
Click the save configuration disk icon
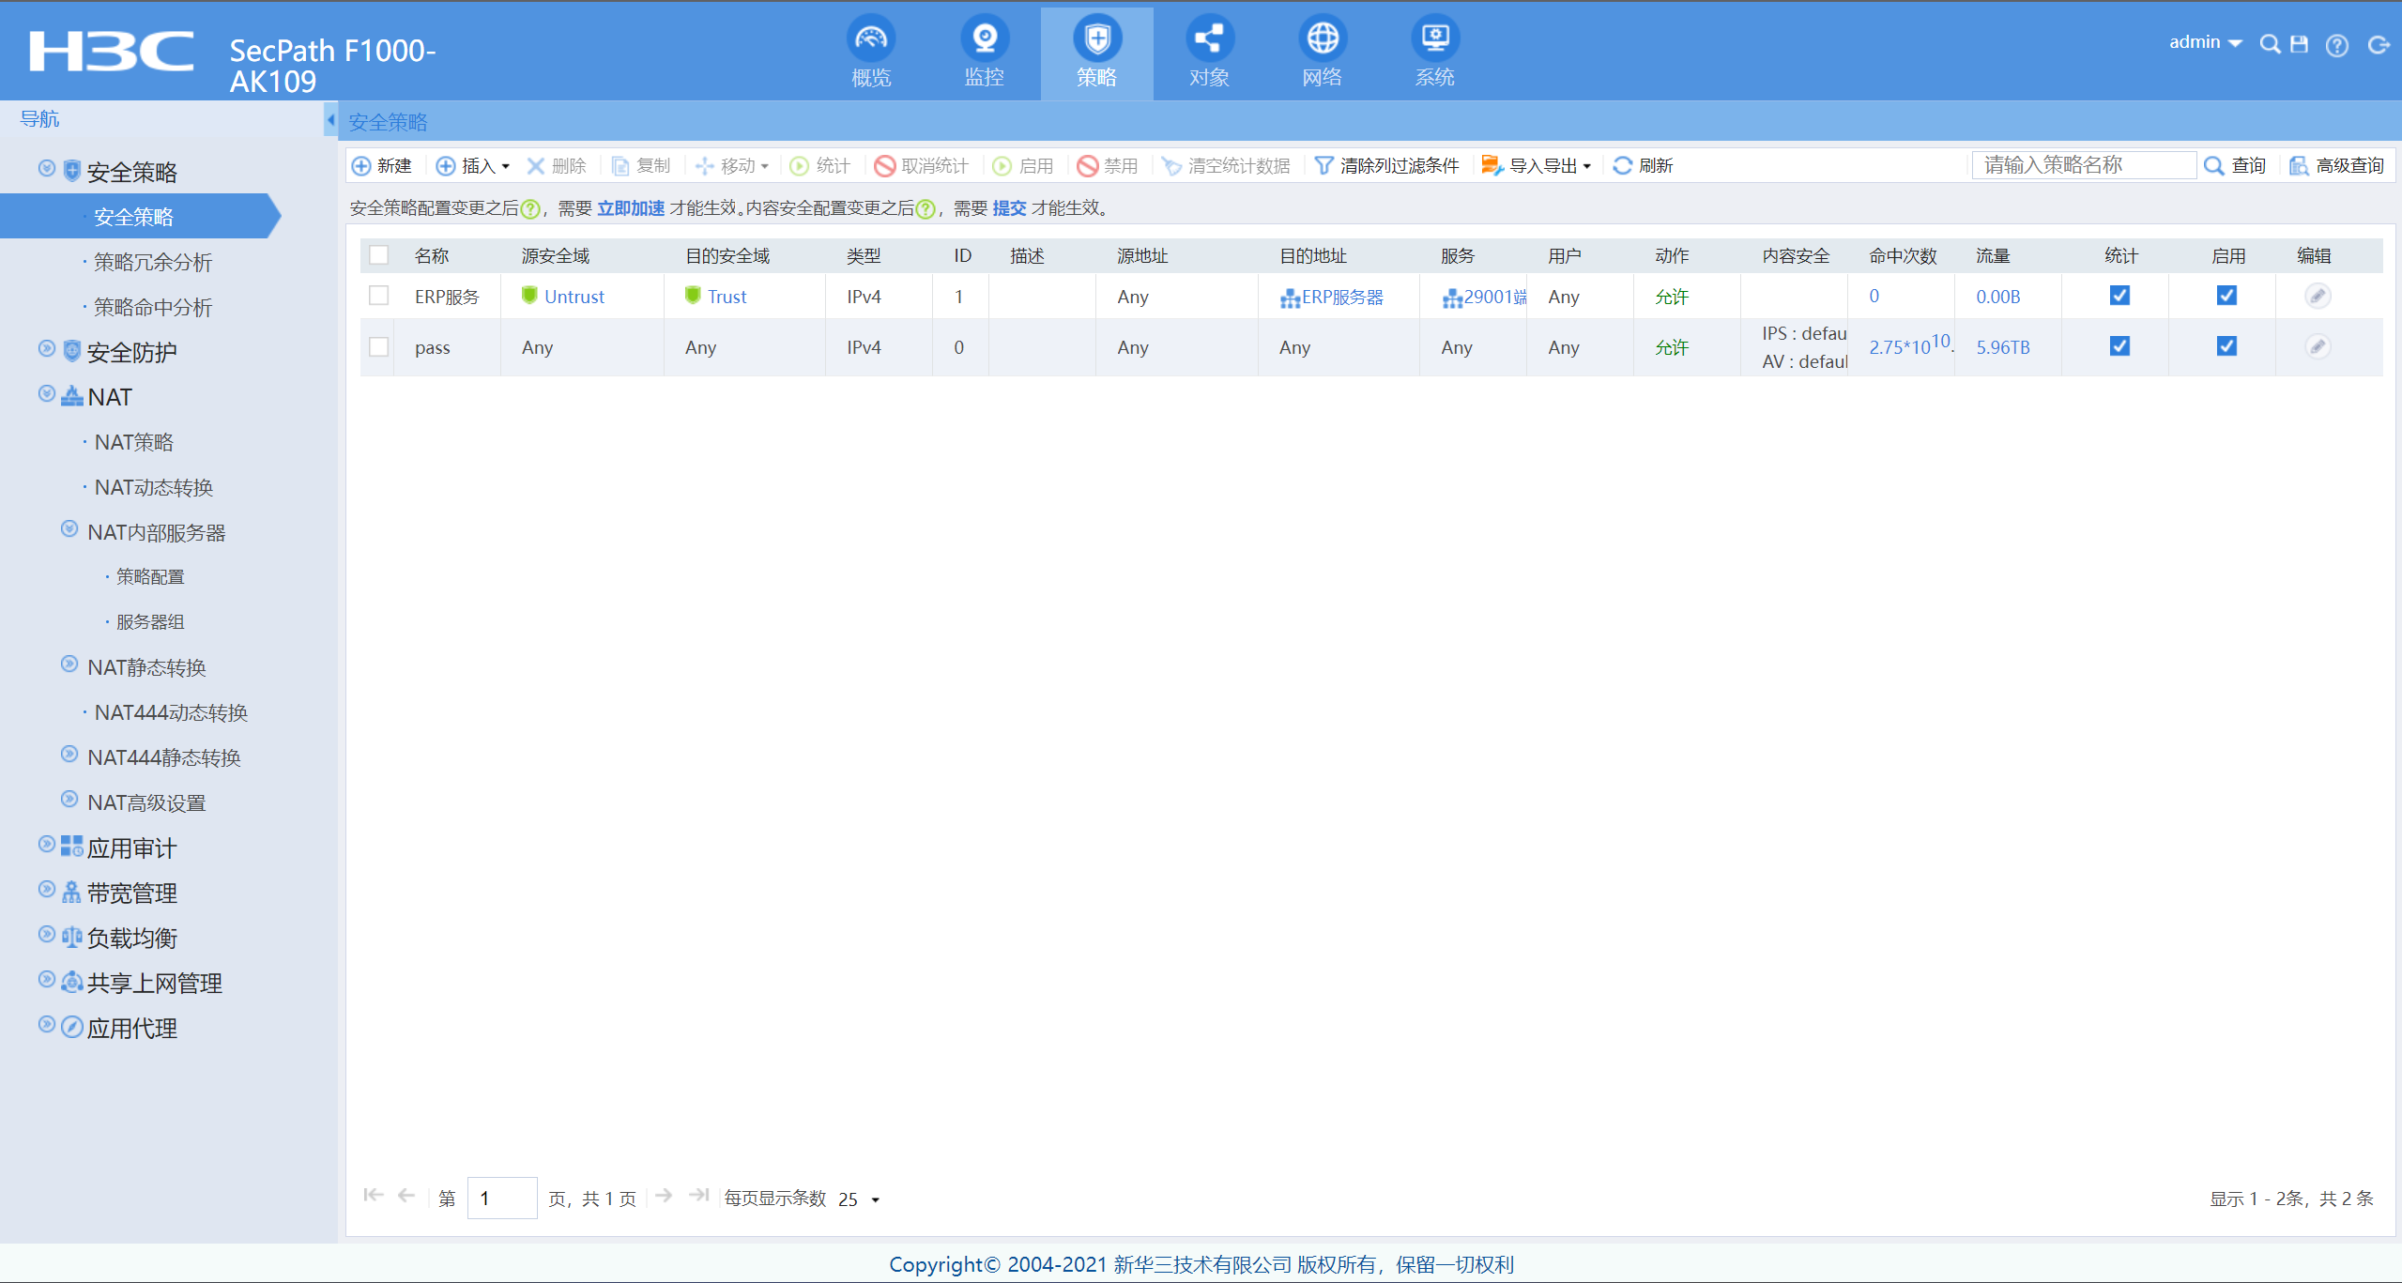2299,44
